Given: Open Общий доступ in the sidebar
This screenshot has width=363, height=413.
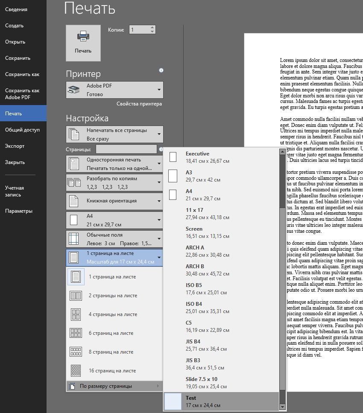Looking at the screenshot, I should (x=22, y=130).
